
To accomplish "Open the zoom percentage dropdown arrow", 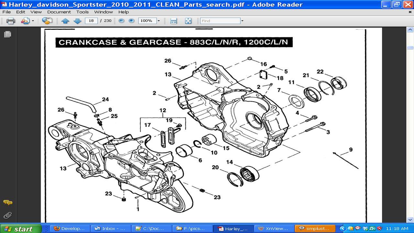I will pyautogui.click(x=158, y=21).
